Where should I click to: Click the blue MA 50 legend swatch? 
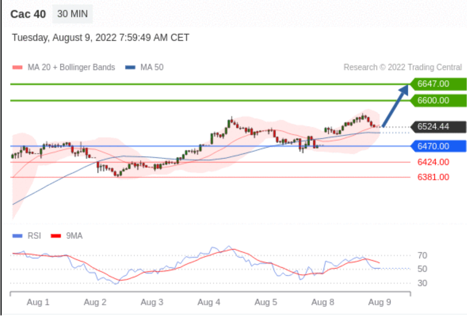point(130,68)
